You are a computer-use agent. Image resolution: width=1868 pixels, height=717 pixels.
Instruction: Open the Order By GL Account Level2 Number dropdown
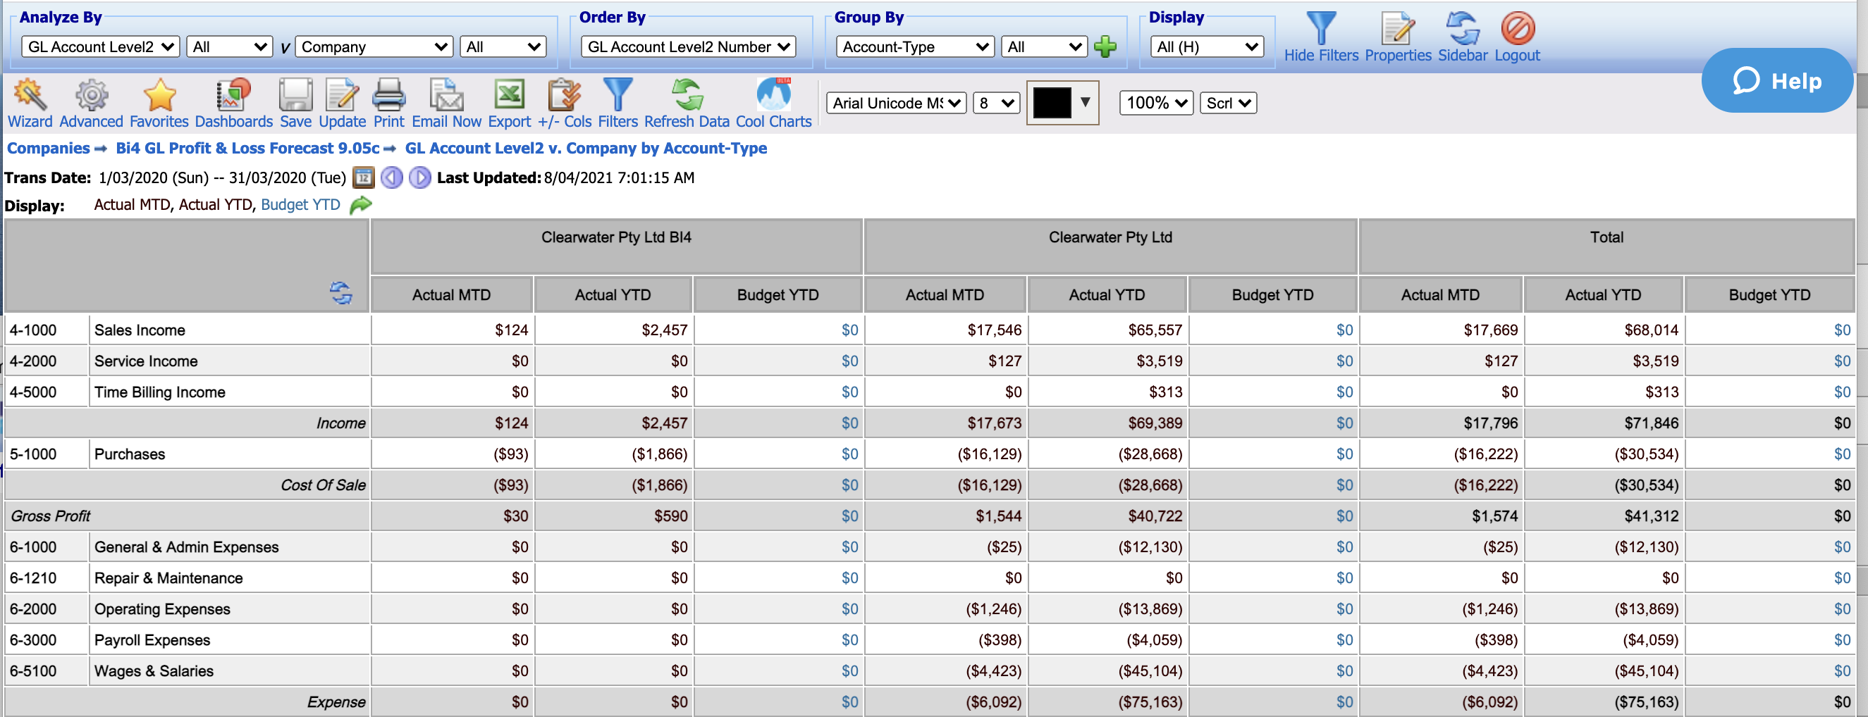tap(687, 47)
